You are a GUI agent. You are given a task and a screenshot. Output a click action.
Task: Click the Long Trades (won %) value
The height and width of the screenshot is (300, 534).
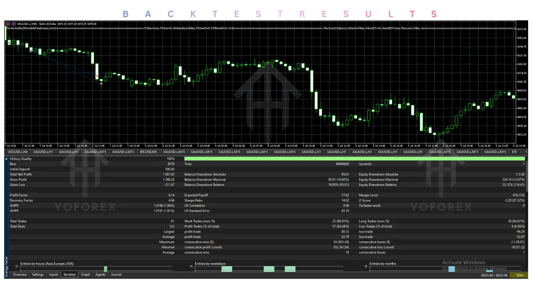[516, 221]
